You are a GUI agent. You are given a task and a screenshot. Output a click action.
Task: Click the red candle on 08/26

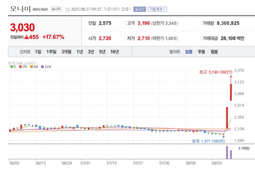tap(227, 118)
